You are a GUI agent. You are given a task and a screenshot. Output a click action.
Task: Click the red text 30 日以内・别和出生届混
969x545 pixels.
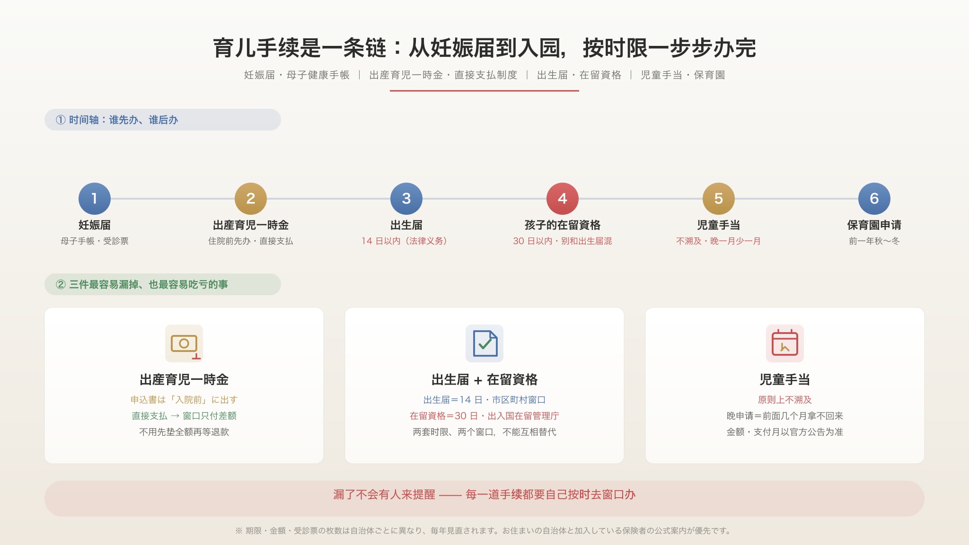(563, 241)
